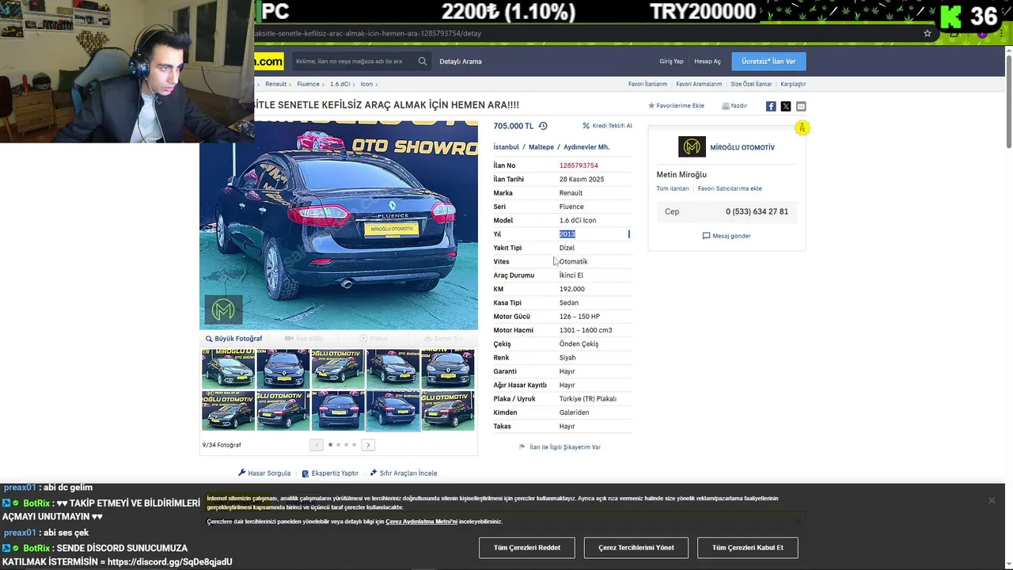Click Sıfır Araçları İncele link
1013x570 pixels.
coord(404,473)
